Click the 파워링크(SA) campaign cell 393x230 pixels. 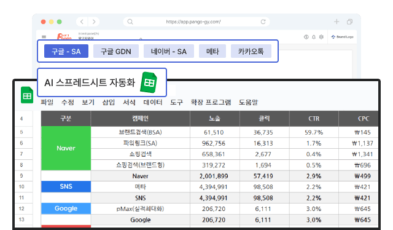(141, 143)
